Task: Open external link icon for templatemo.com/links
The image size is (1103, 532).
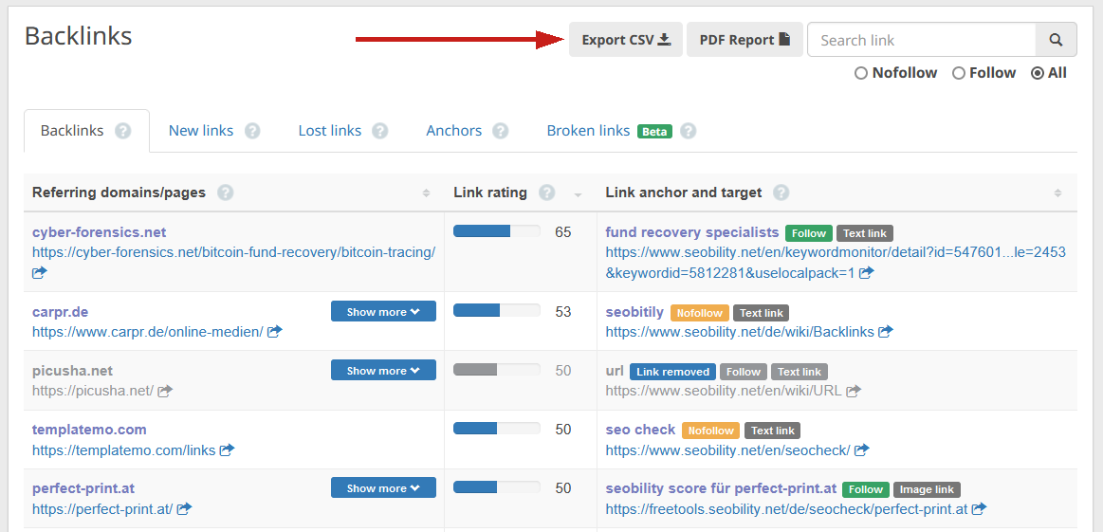Action: [227, 449]
